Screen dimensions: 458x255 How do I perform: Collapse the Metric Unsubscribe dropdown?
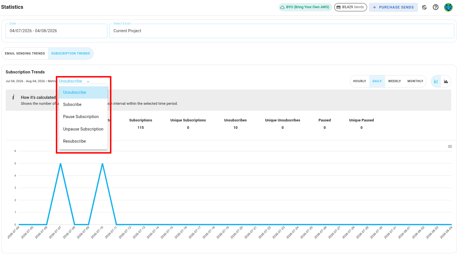click(74, 81)
